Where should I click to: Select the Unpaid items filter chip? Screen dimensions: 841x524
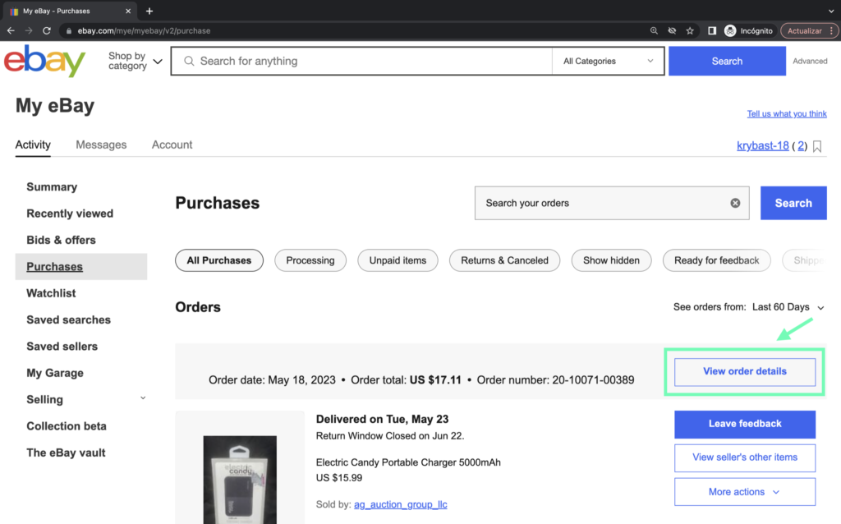(398, 260)
